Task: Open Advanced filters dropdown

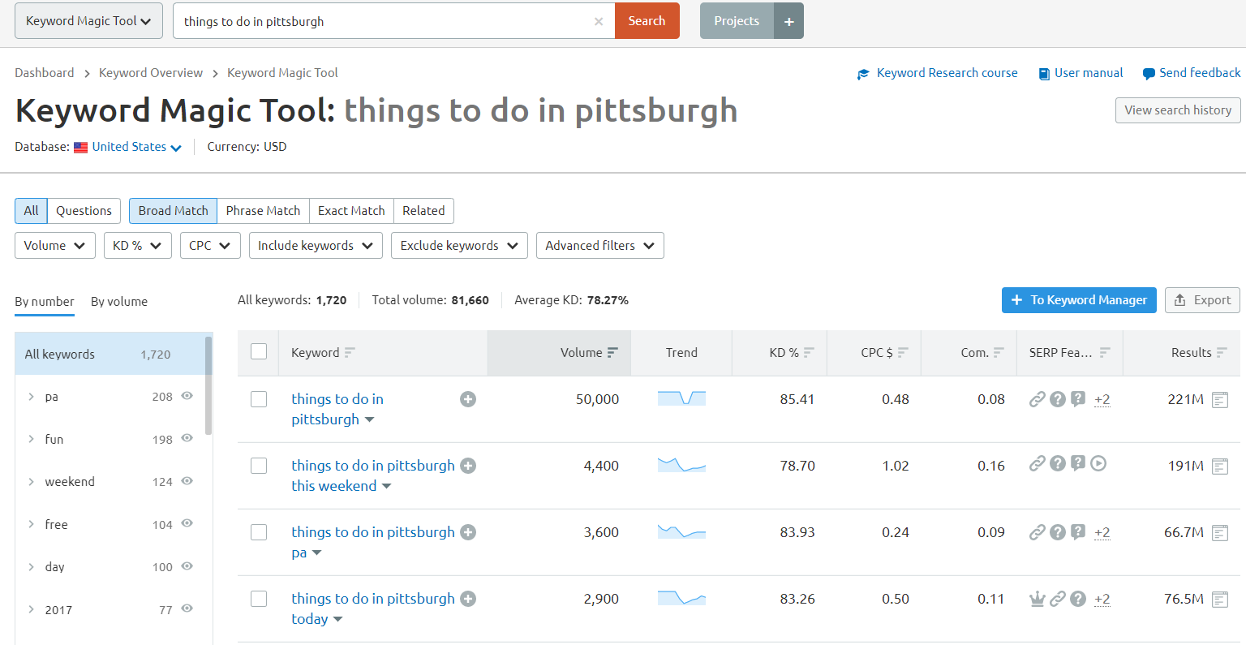Action: coord(600,246)
